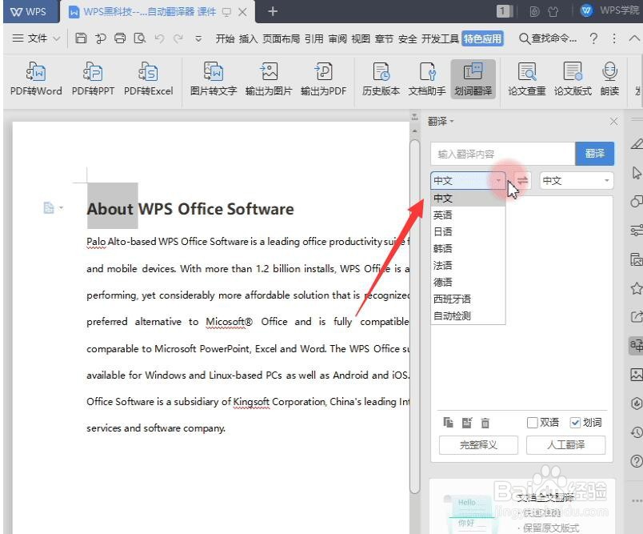Viewport: 643px width, 534px height.
Task: Select 英语 from the open language list
Action: click(443, 215)
